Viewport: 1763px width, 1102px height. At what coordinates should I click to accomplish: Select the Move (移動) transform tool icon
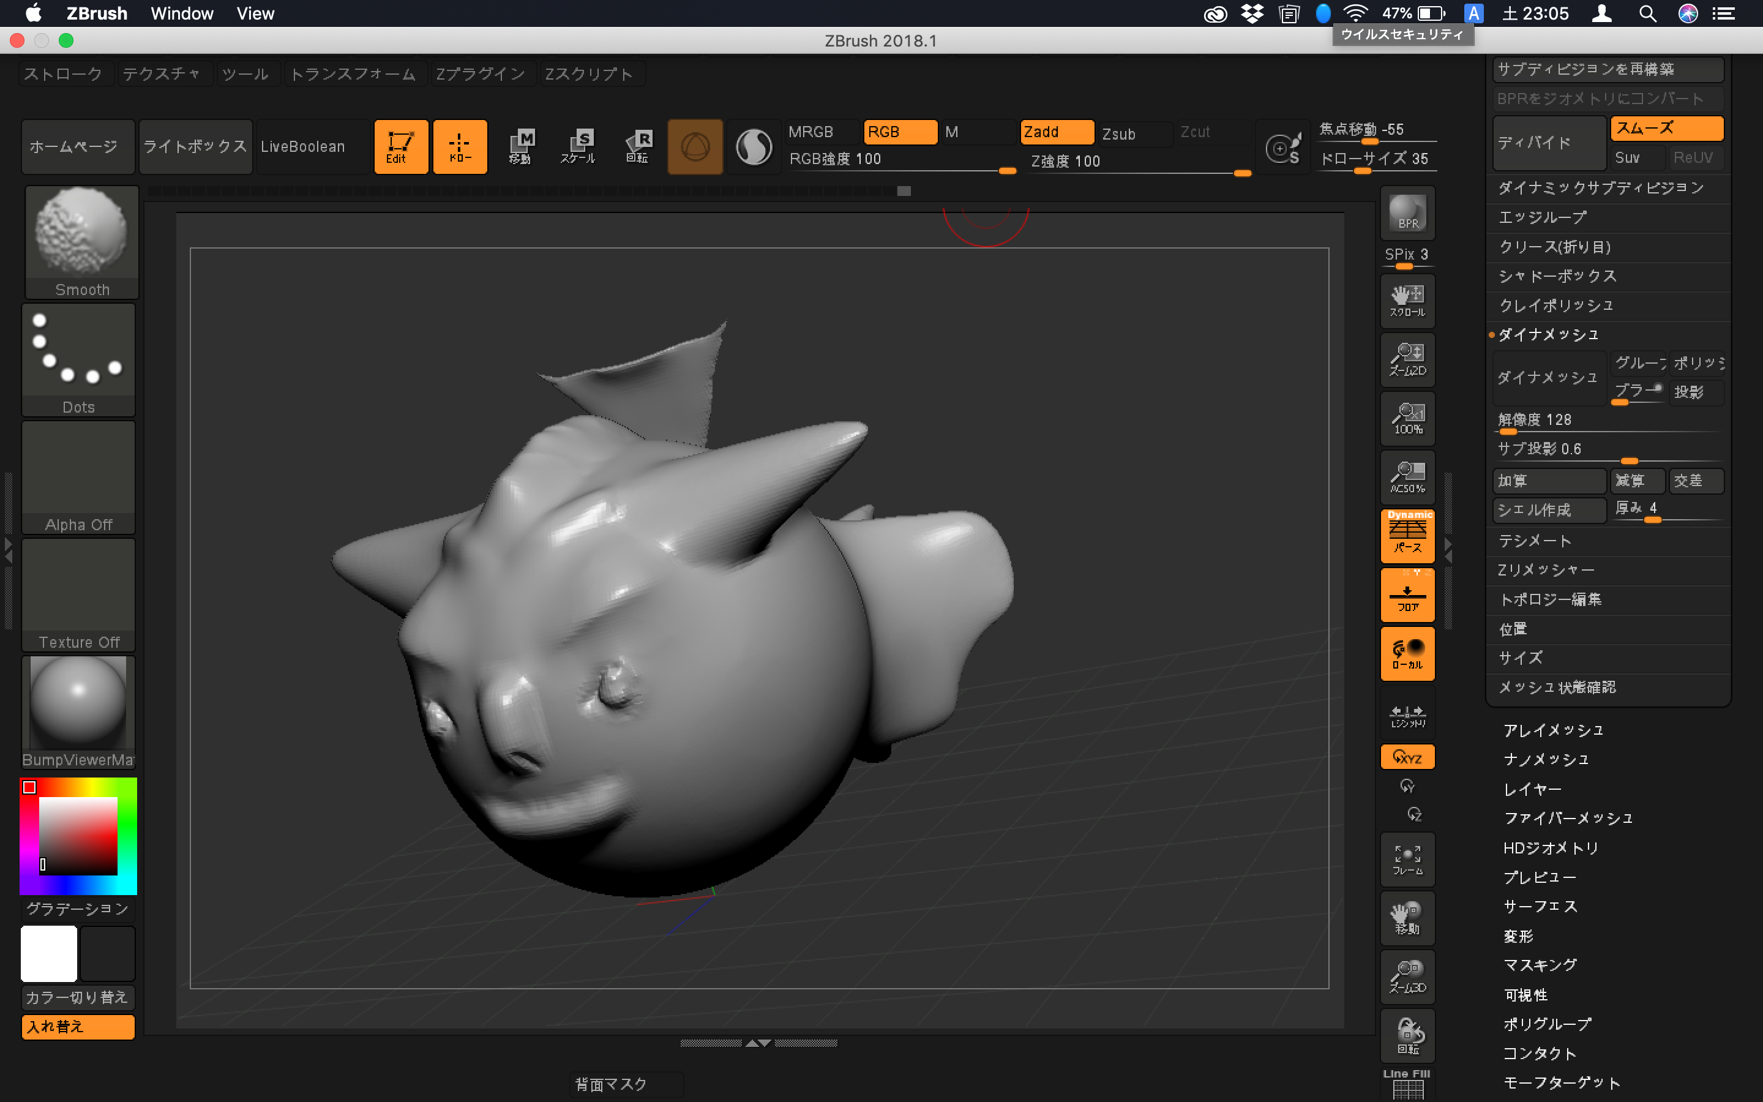click(x=520, y=146)
